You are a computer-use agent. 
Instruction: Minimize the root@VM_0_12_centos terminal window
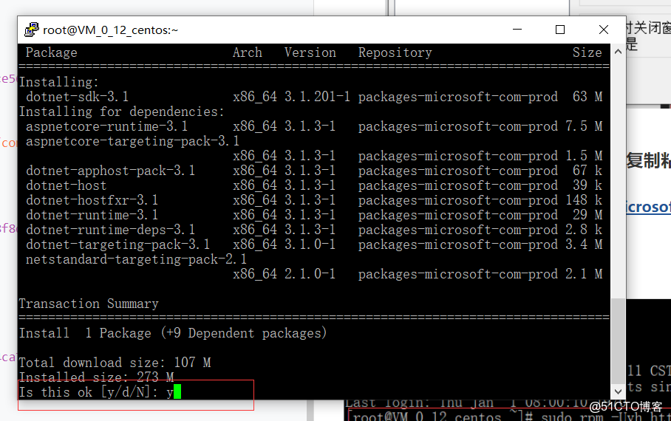(x=517, y=30)
